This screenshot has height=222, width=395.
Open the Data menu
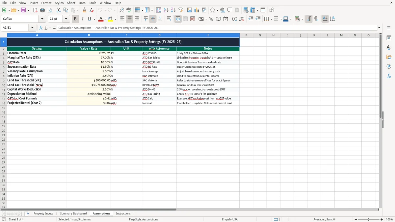[x=82, y=3]
